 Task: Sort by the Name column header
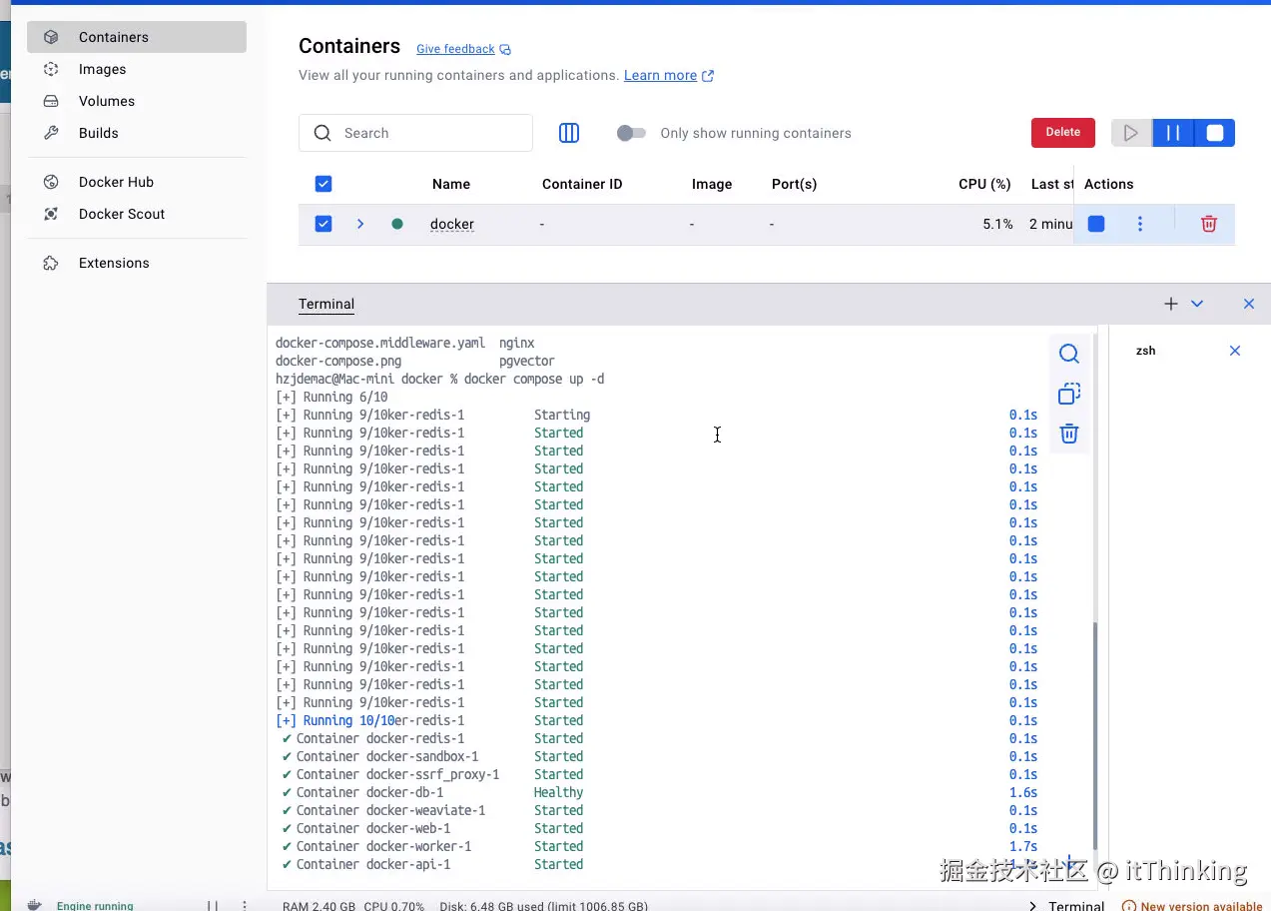[451, 184]
